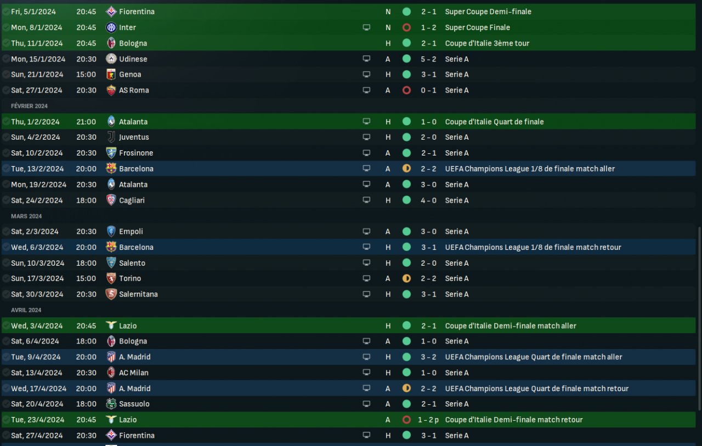Toggle the checkmark beside Fri, 5/1/2024

(5, 12)
